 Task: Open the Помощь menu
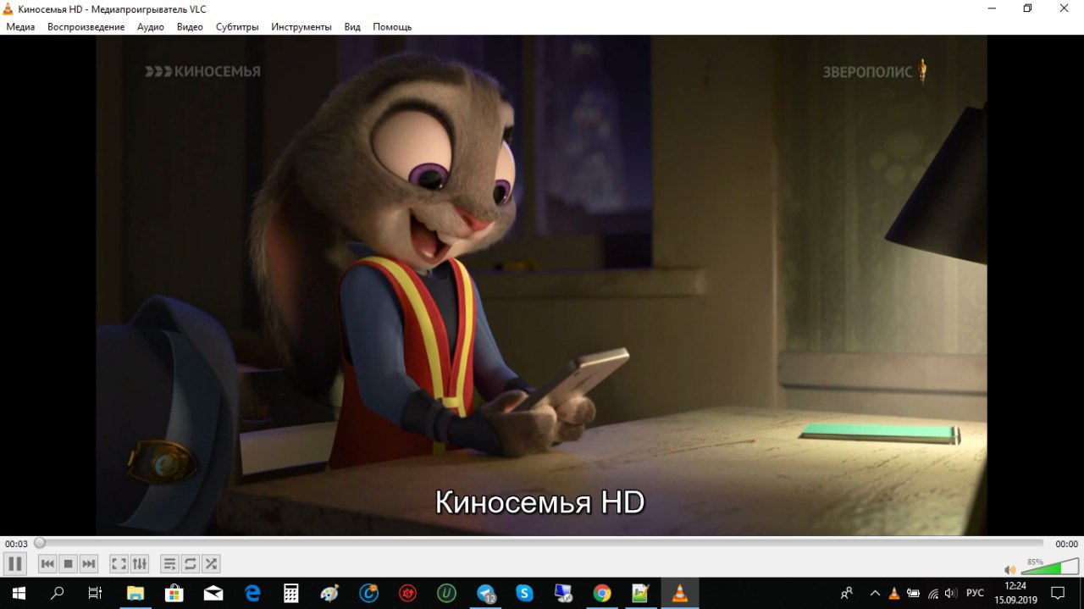(392, 27)
